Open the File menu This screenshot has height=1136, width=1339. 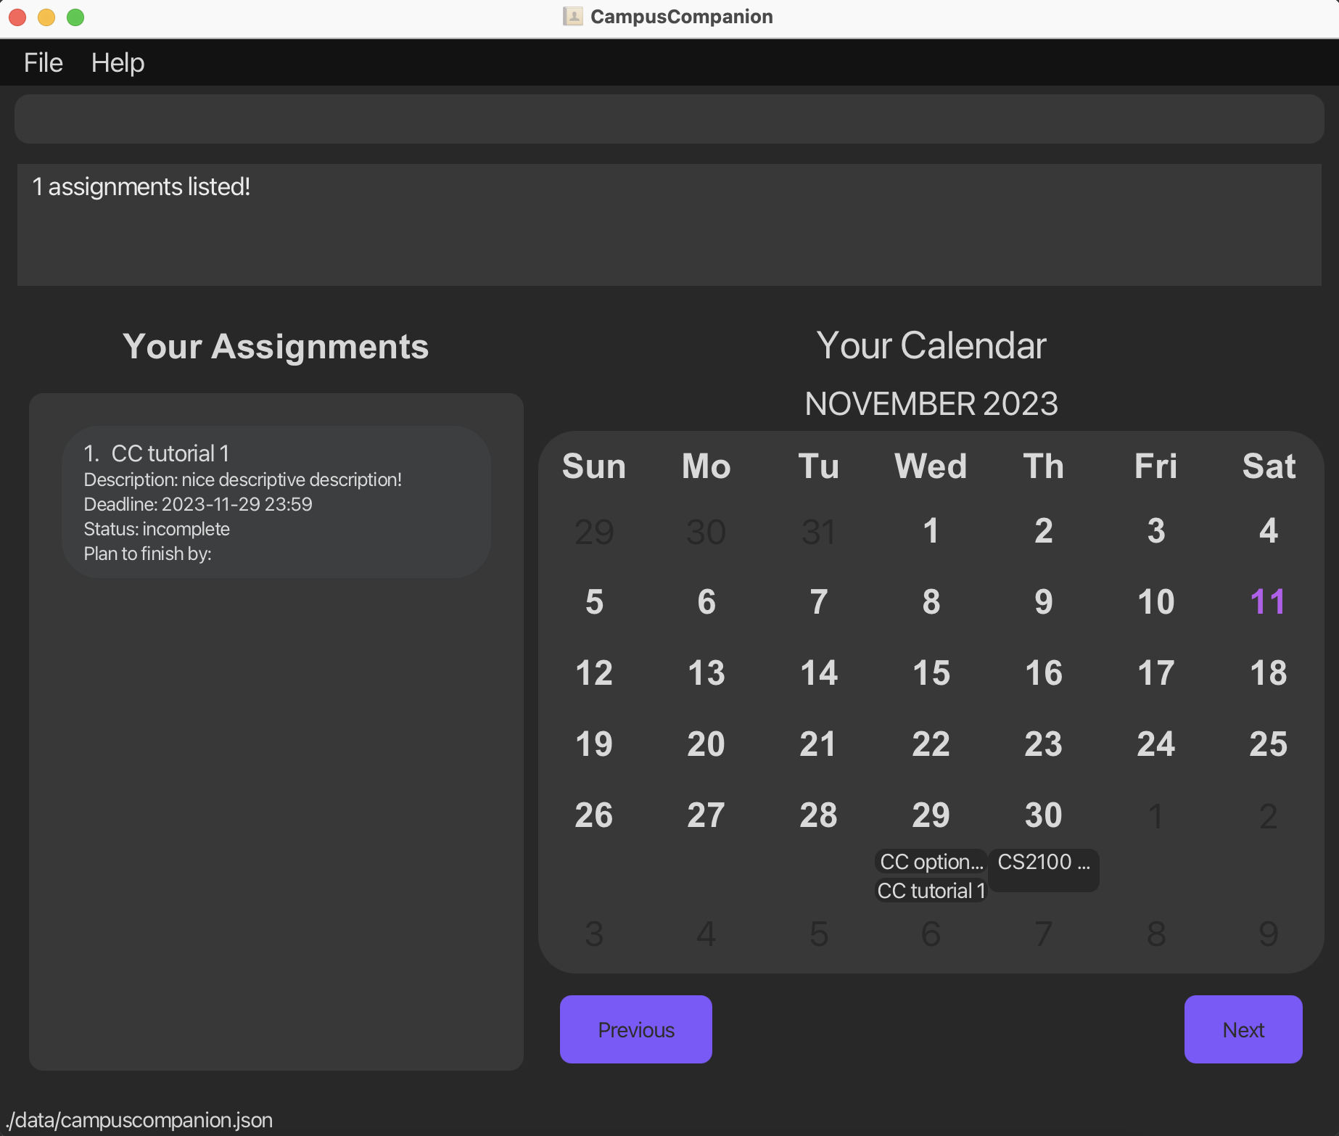44,63
